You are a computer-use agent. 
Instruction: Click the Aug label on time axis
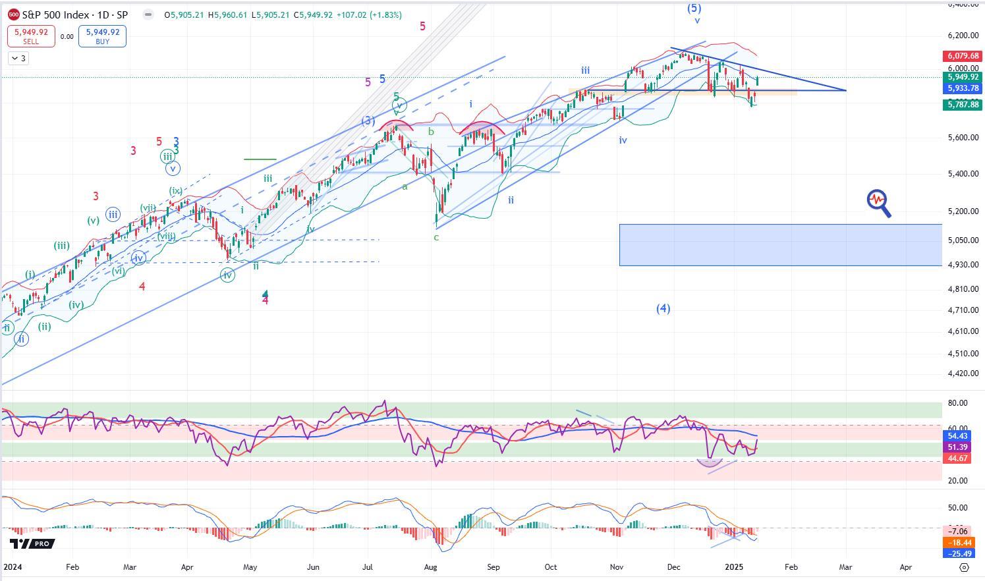tap(431, 567)
